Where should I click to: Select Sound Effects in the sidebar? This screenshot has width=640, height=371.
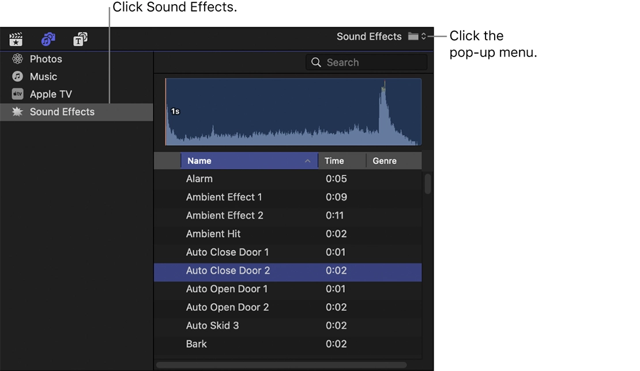(62, 112)
